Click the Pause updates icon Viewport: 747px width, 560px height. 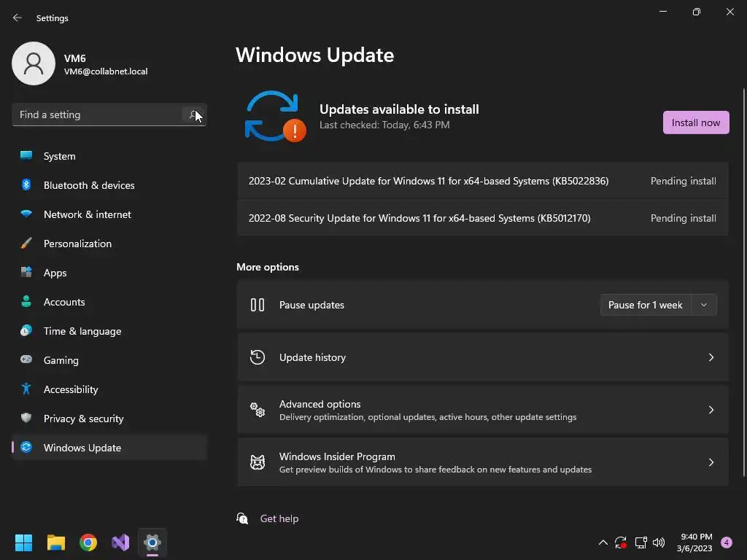pos(258,305)
